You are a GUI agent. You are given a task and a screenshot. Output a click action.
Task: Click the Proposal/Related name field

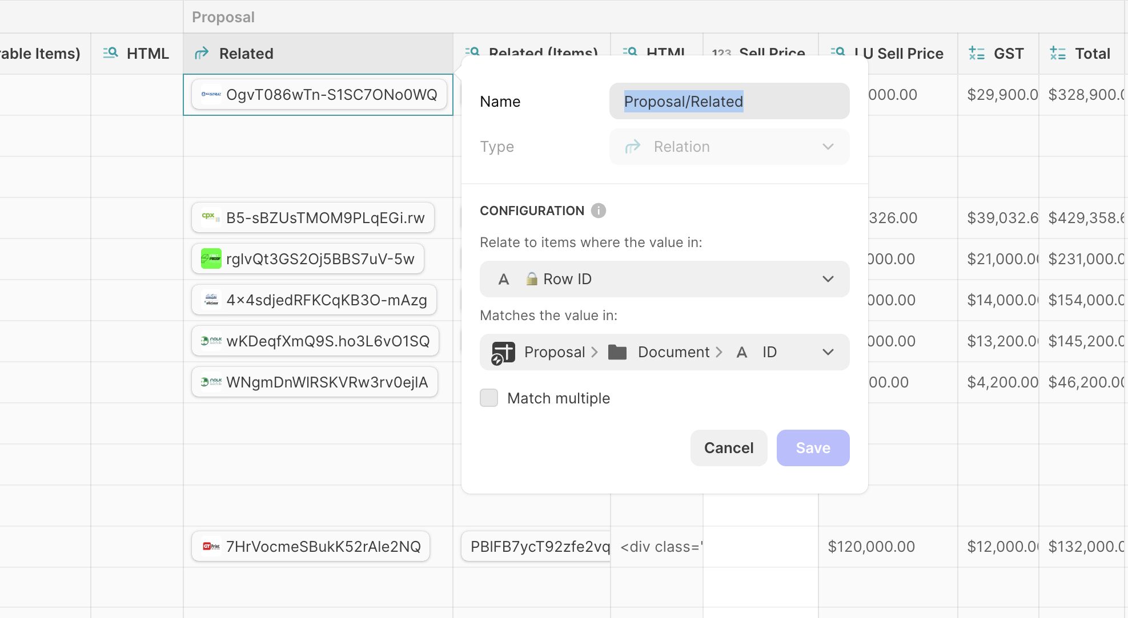click(x=729, y=102)
